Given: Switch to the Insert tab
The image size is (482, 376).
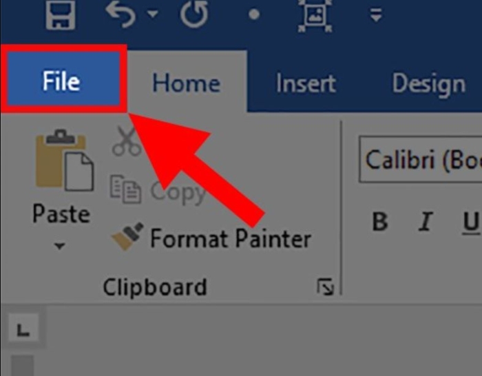Looking at the screenshot, I should coord(306,83).
